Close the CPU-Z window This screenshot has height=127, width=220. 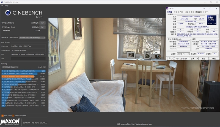pyautogui.click(x=216, y=9)
